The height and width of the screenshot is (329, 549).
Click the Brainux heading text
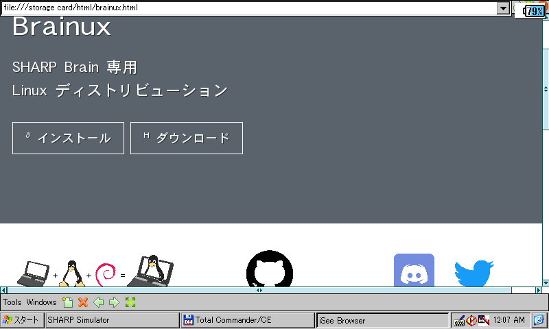click(62, 26)
